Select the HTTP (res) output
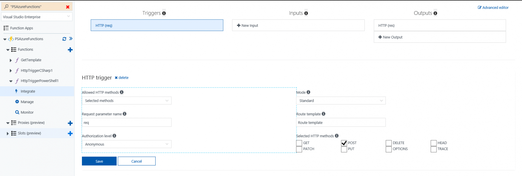The image size is (522, 176). click(440, 25)
